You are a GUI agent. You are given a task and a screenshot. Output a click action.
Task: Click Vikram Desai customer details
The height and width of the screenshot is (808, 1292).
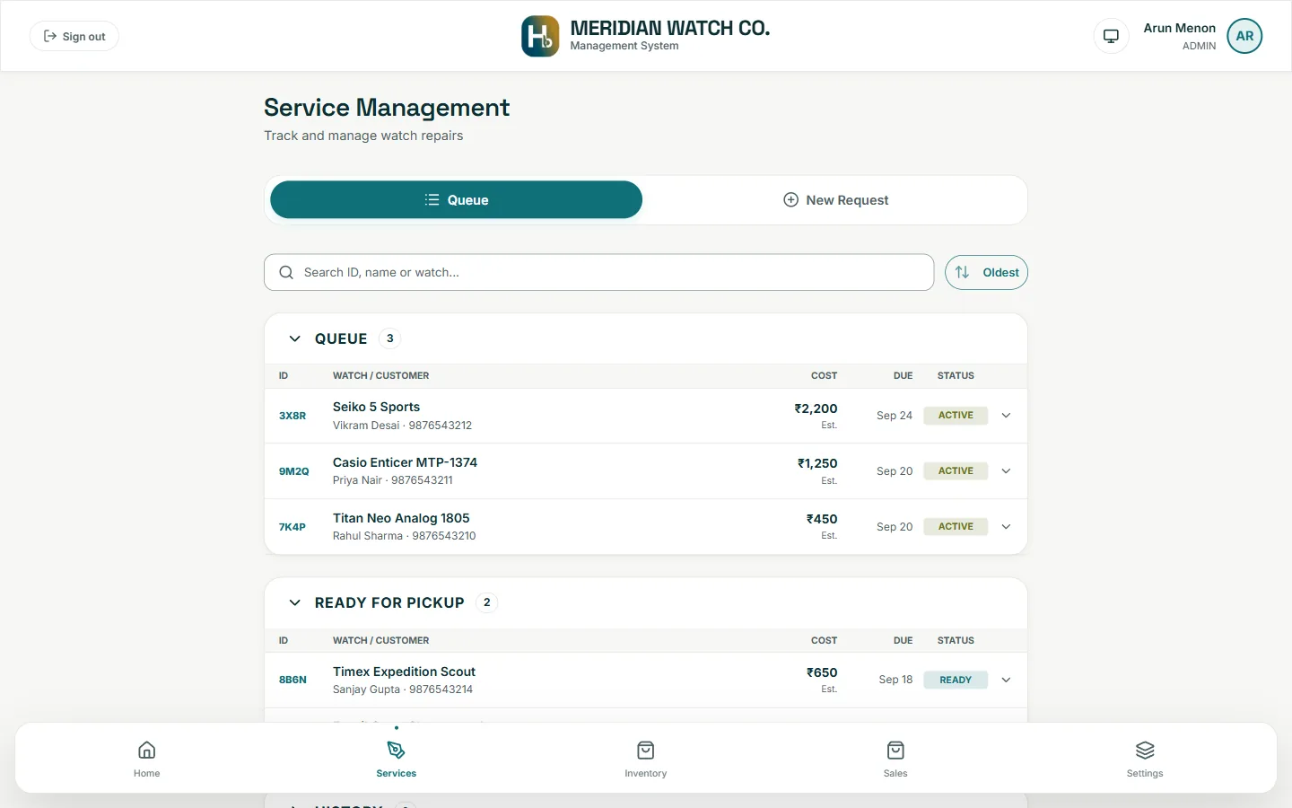click(x=402, y=426)
